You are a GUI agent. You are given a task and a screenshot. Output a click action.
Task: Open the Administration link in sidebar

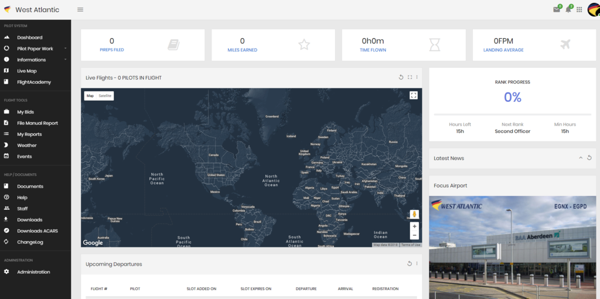[x=33, y=272]
